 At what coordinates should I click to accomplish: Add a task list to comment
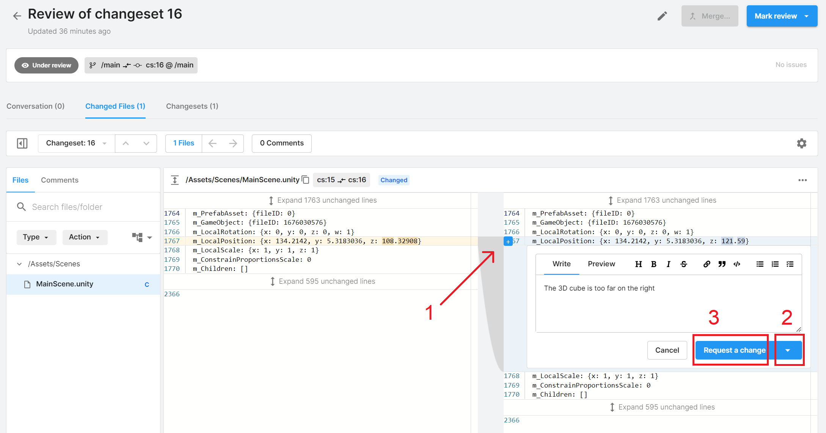click(x=790, y=264)
